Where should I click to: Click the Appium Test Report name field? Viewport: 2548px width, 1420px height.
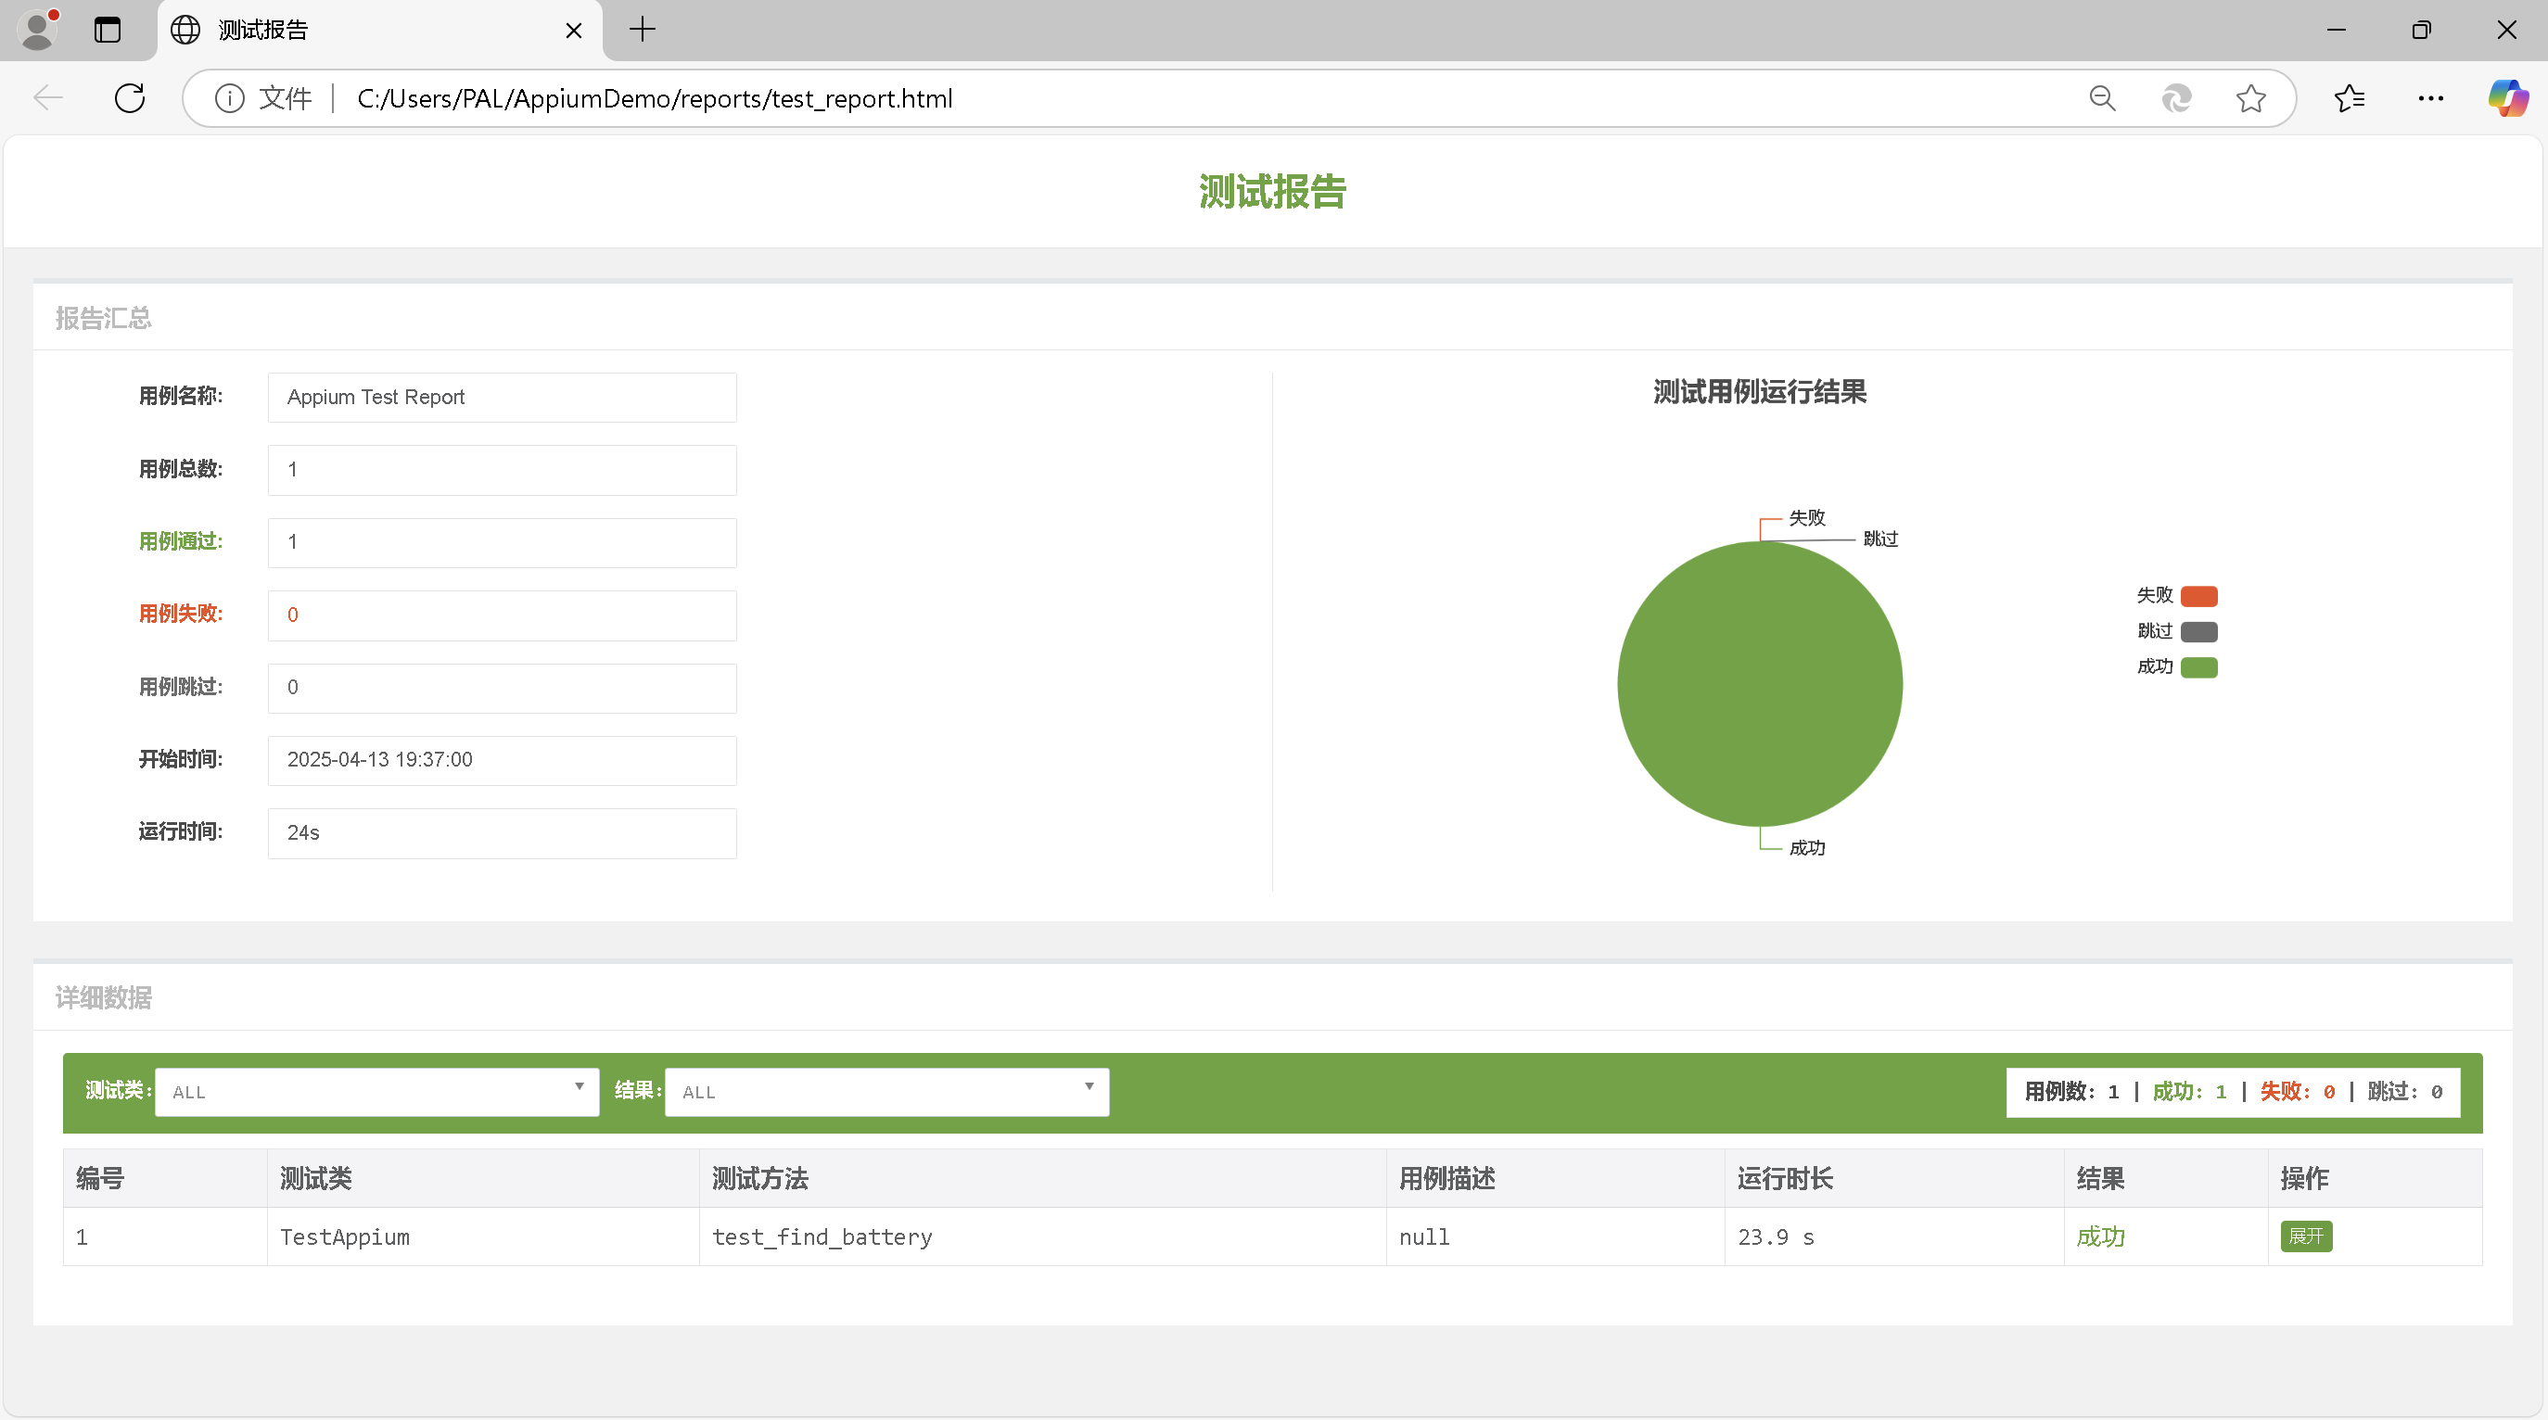click(x=502, y=397)
